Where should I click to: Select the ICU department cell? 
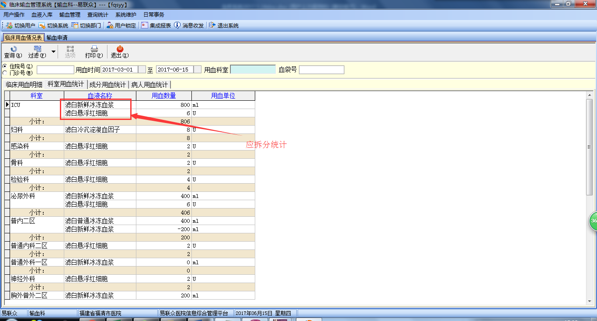(x=37, y=105)
